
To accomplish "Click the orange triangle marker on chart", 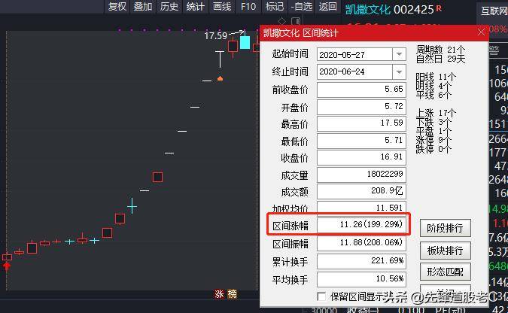I will pos(220,78).
